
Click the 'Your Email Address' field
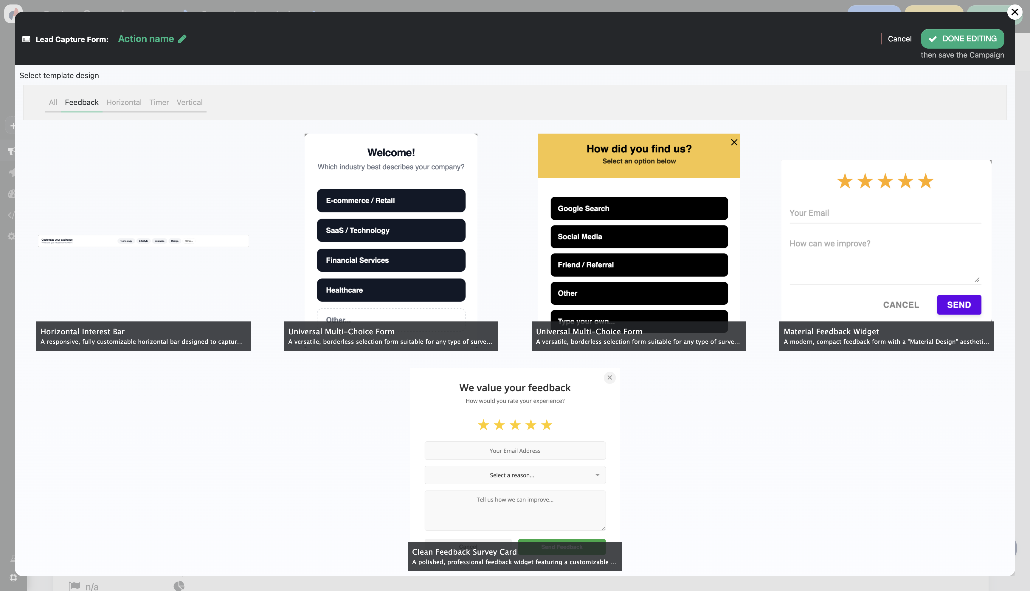click(x=515, y=451)
